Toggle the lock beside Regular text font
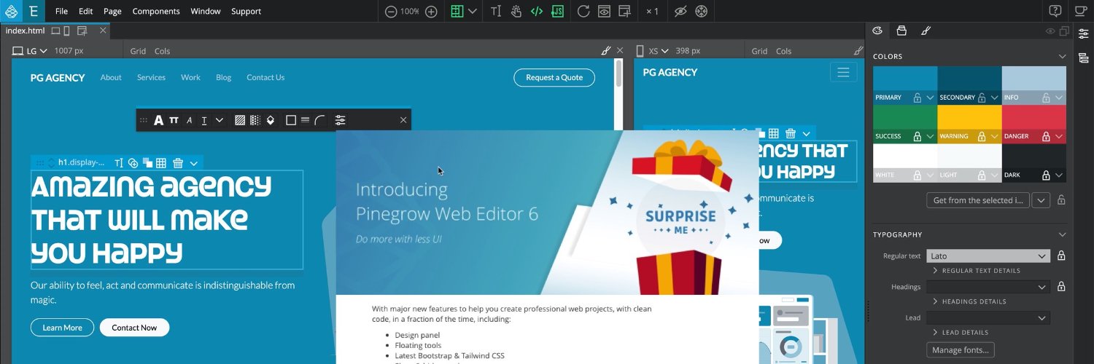The height and width of the screenshot is (364, 1094). pyautogui.click(x=1061, y=256)
